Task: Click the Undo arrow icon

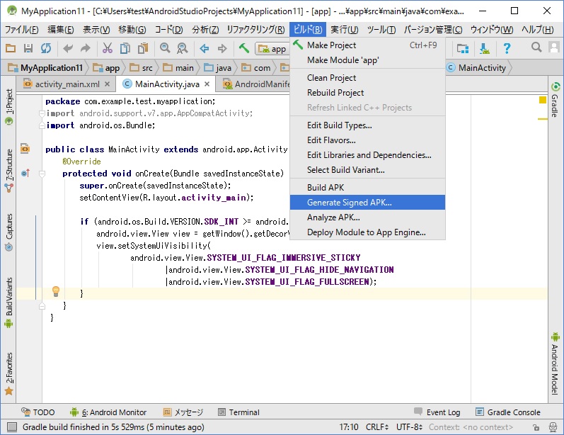Action: tap(68, 48)
